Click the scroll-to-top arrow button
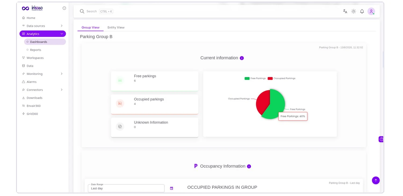The image size is (403, 196). [376, 180]
